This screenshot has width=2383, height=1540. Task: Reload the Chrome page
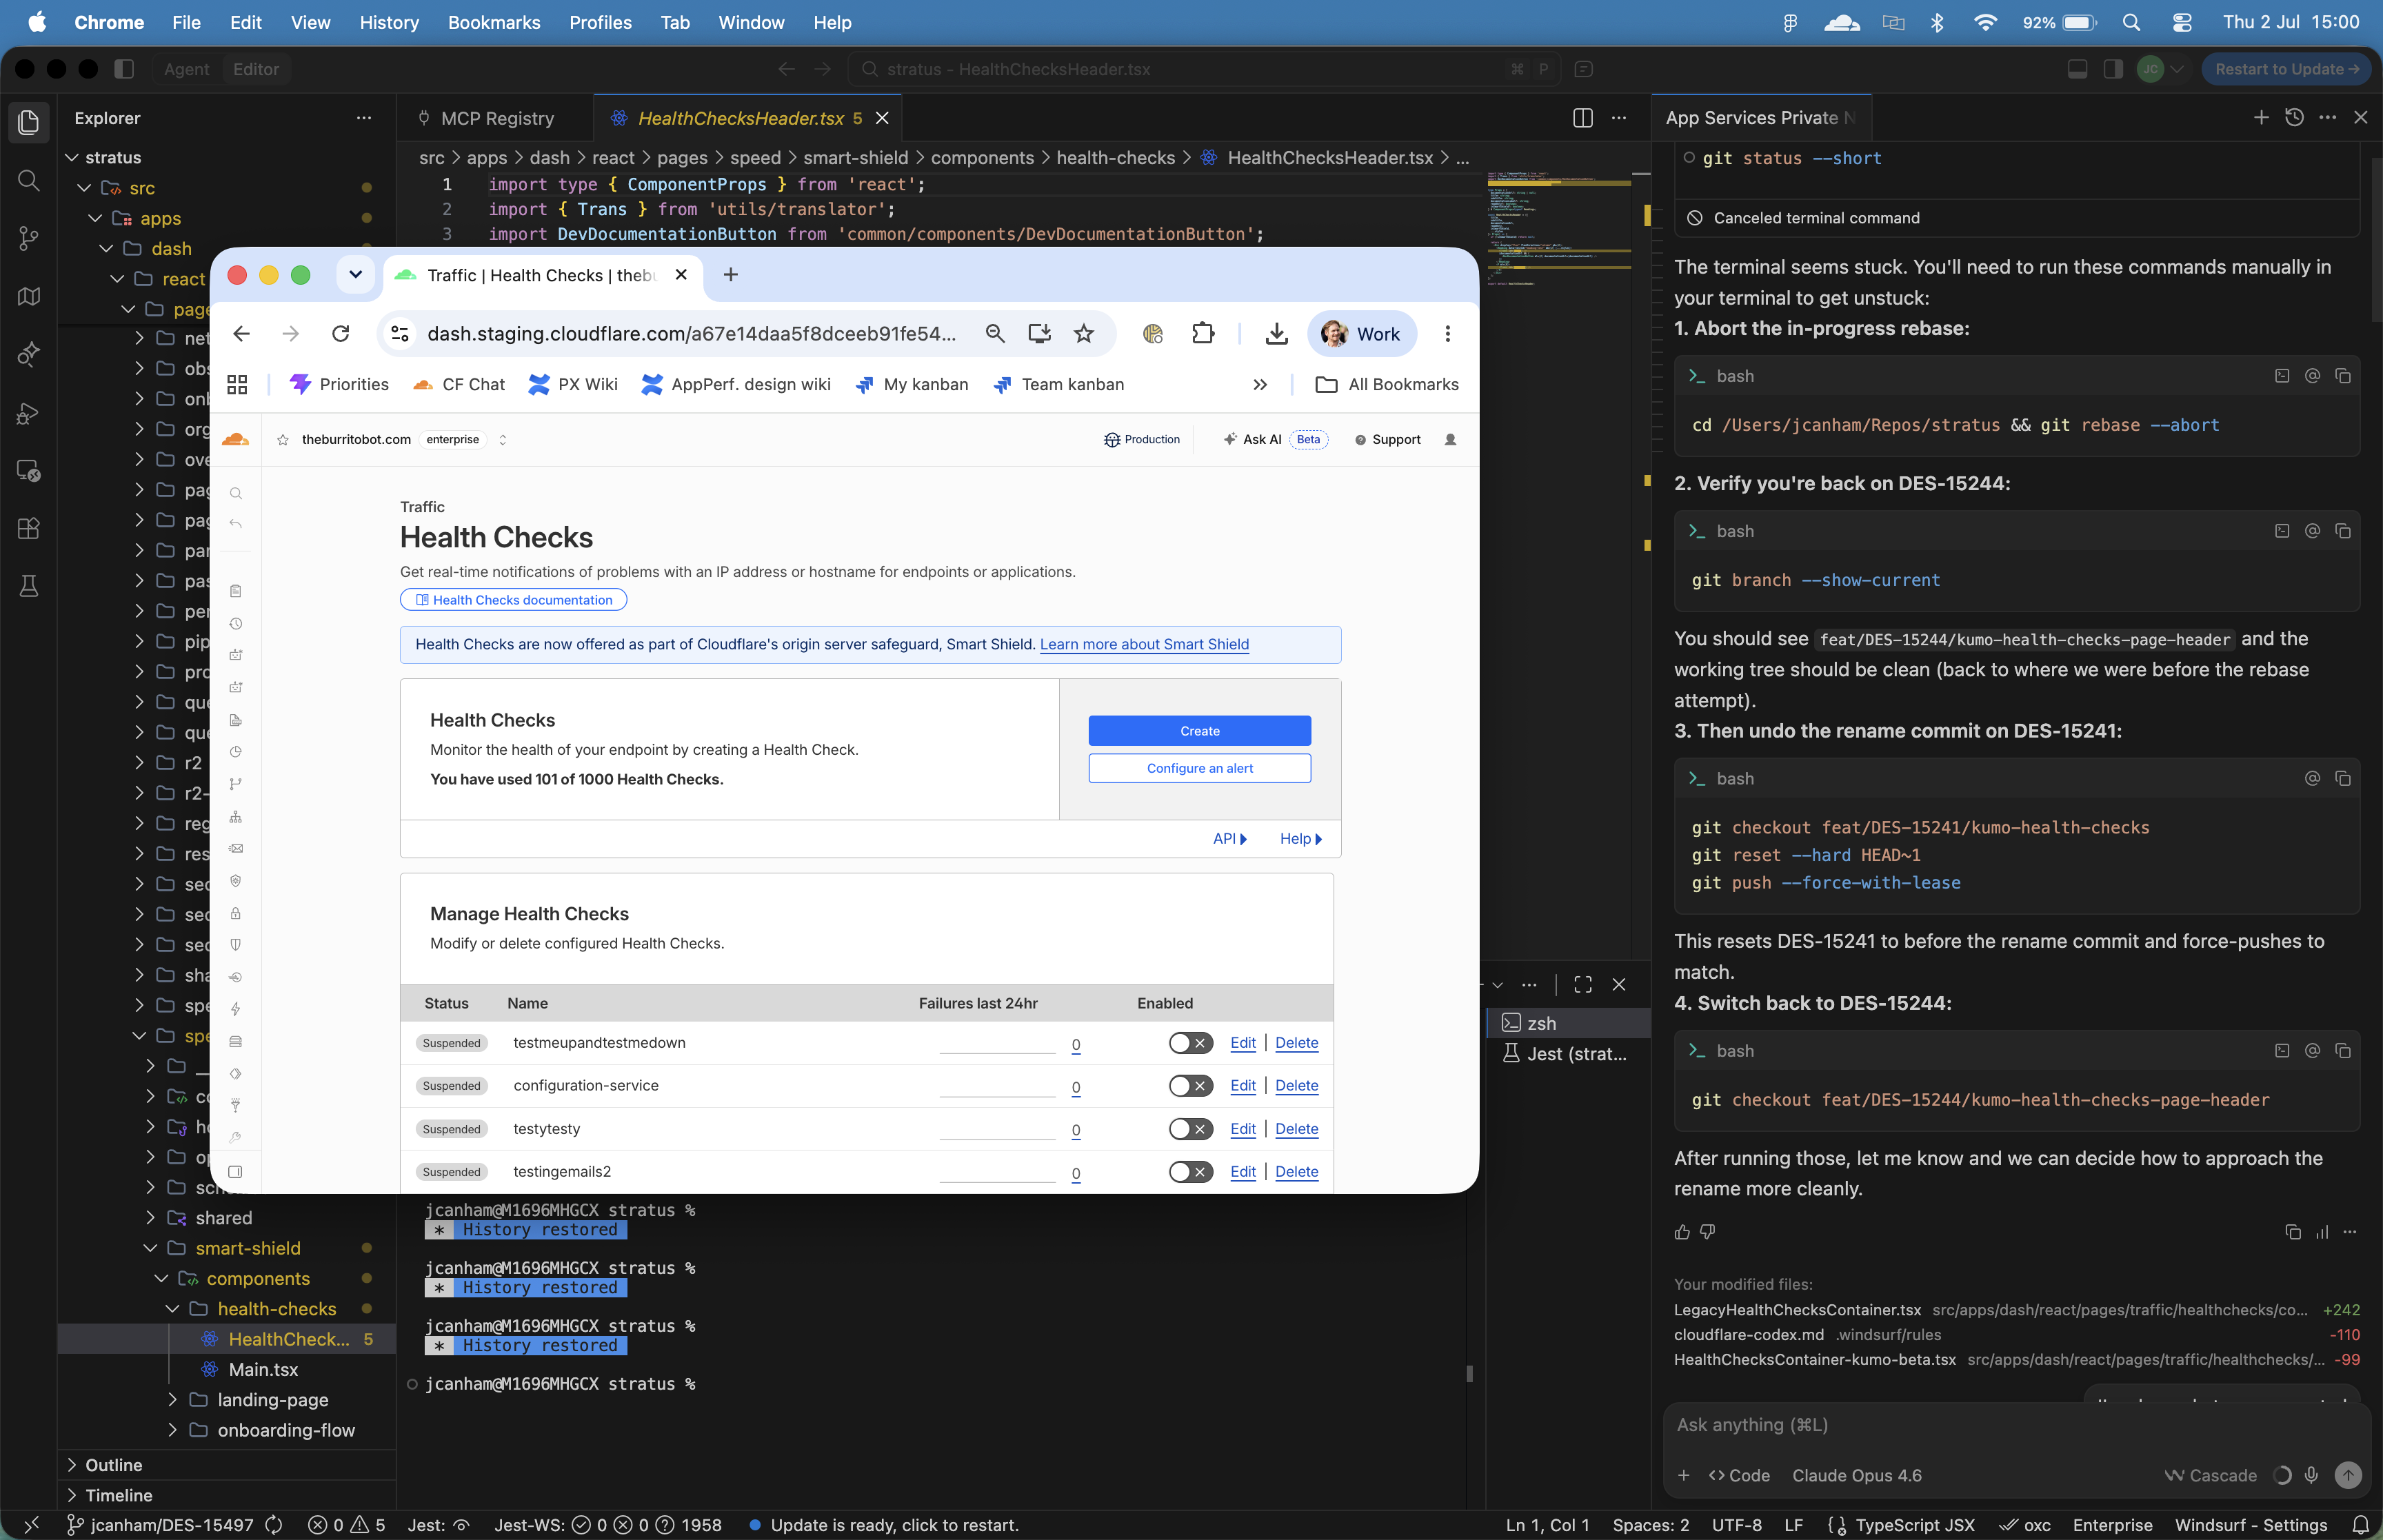[341, 334]
